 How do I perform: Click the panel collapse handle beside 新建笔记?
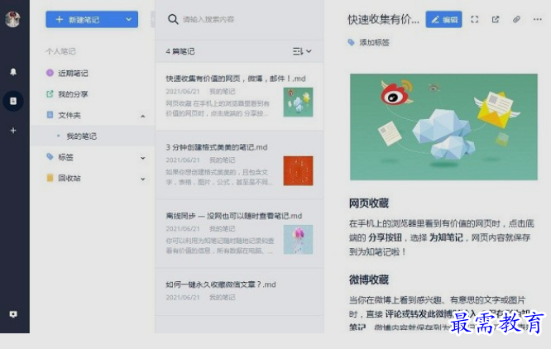click(x=152, y=19)
